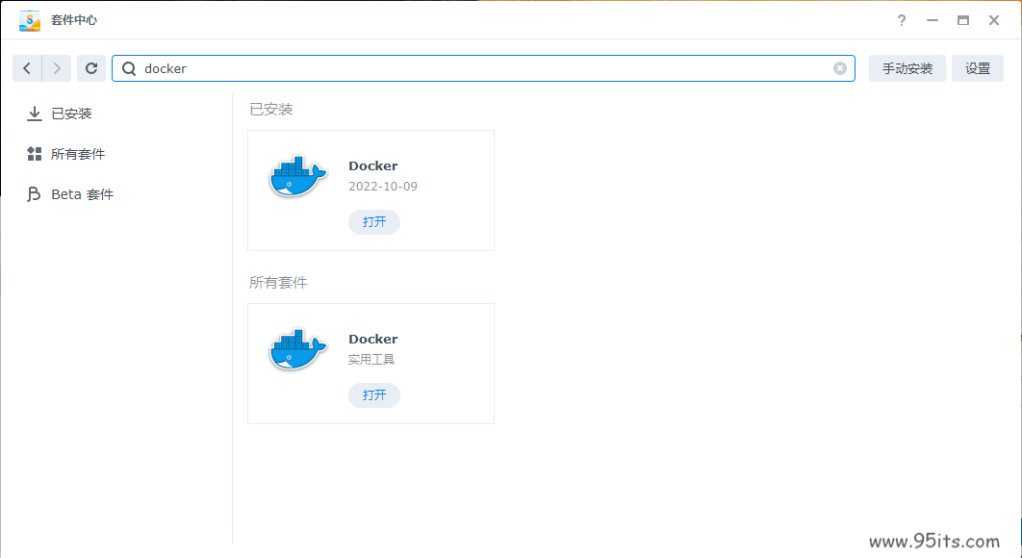
Task: Click Docker title above 实用工具
Action: (x=372, y=339)
